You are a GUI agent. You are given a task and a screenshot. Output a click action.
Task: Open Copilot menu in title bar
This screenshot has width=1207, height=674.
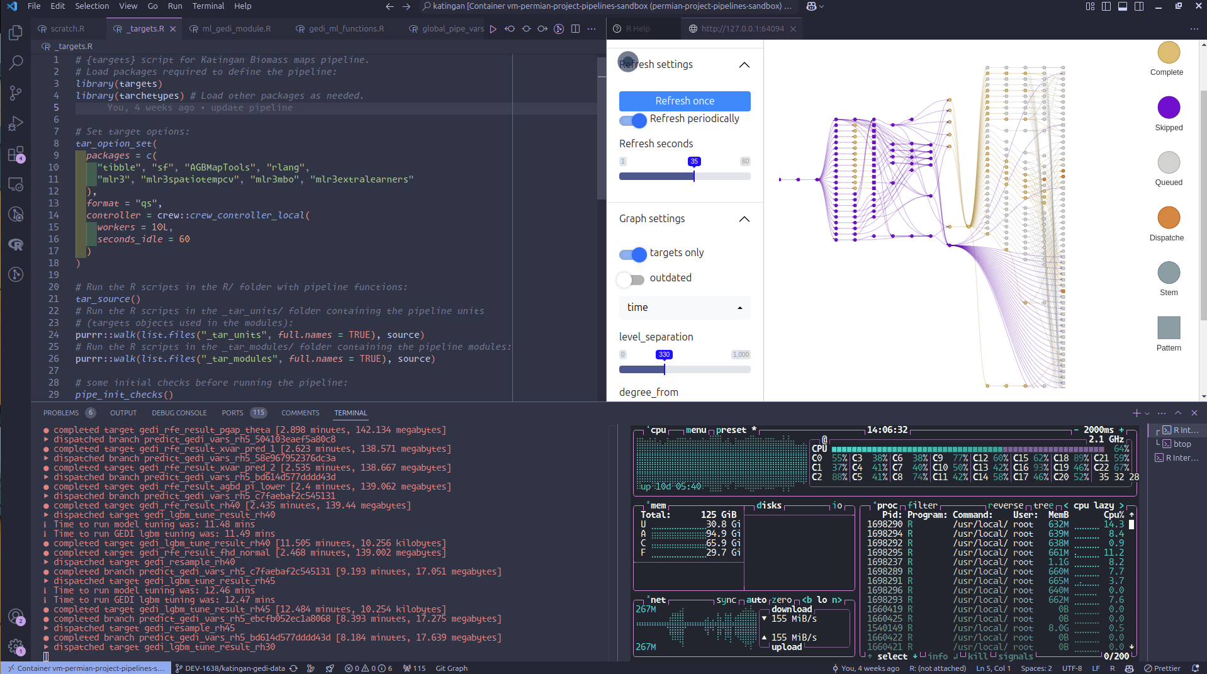815,6
